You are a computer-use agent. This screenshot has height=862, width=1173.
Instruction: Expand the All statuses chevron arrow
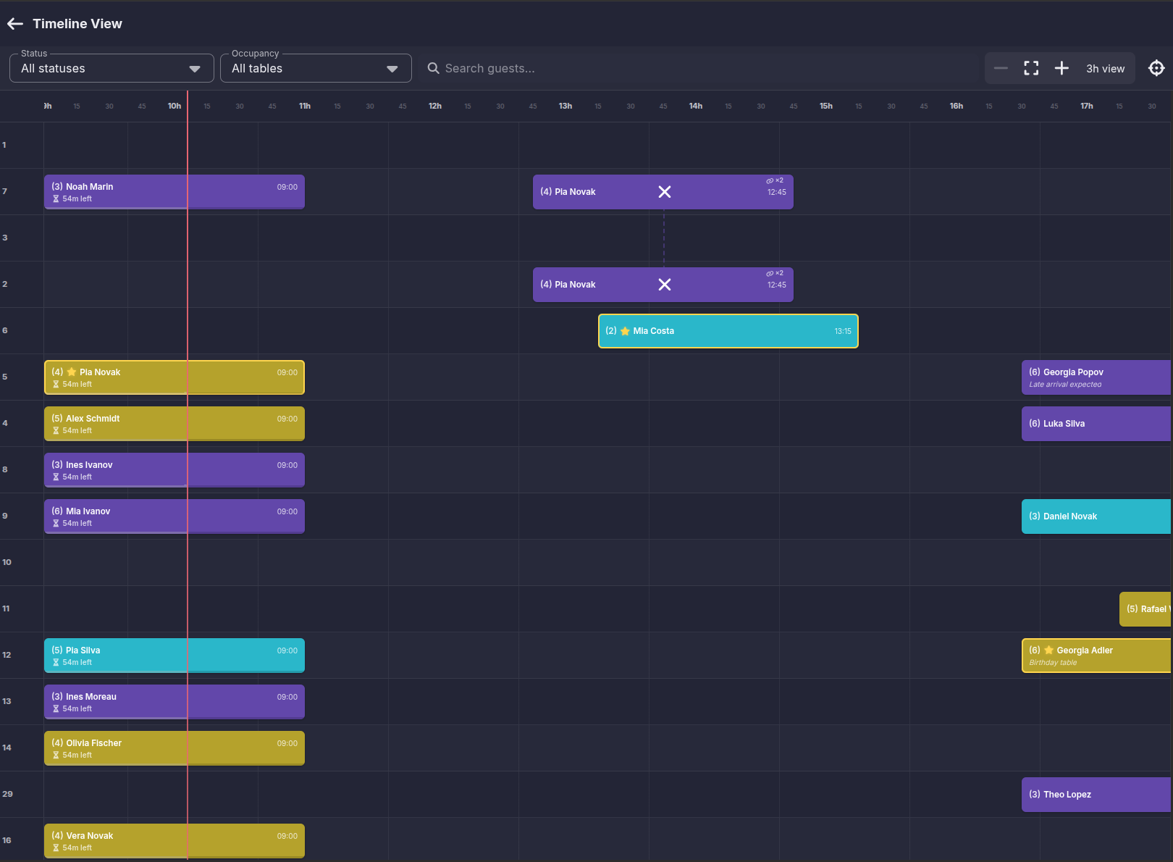[194, 69]
